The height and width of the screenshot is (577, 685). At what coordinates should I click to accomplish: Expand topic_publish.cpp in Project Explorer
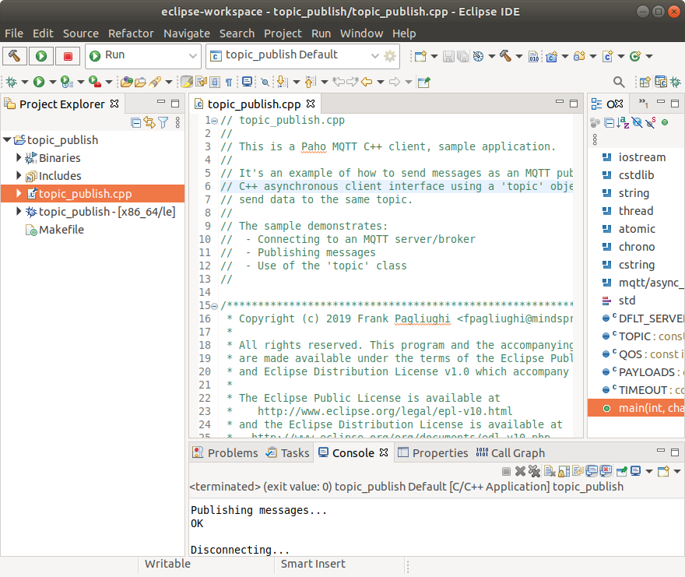tap(19, 193)
